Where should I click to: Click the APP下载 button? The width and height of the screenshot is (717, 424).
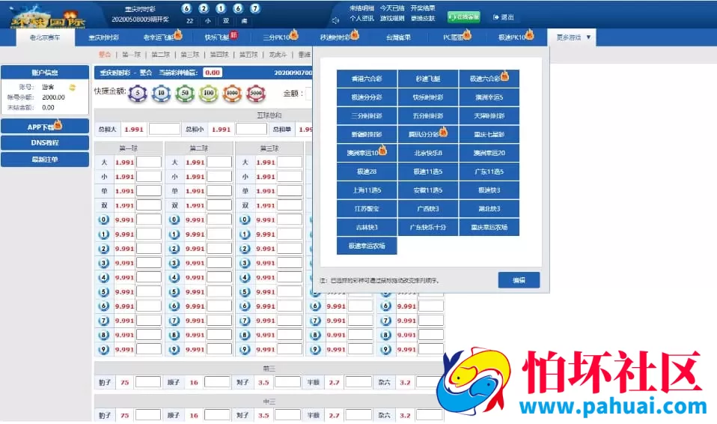[45, 127]
